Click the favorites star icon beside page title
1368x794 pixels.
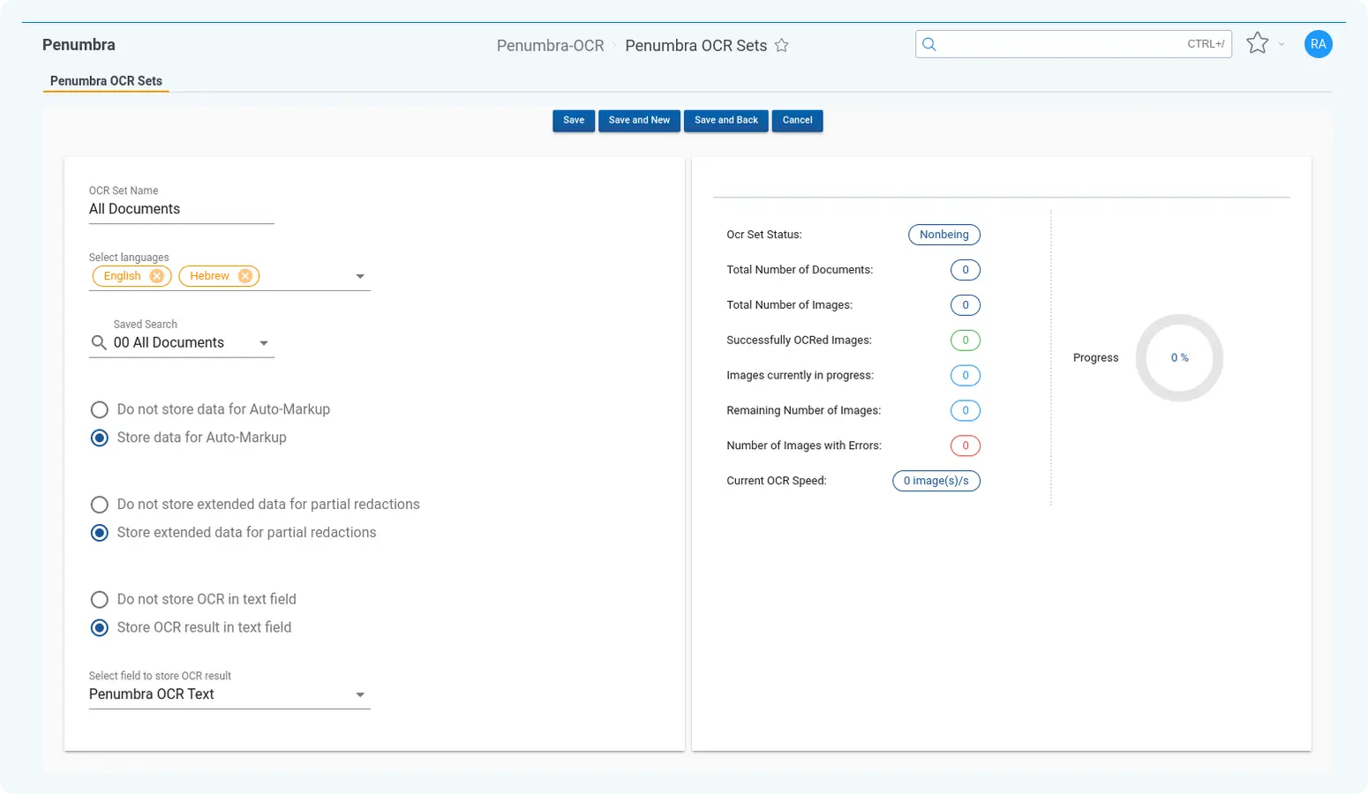pyautogui.click(x=781, y=46)
